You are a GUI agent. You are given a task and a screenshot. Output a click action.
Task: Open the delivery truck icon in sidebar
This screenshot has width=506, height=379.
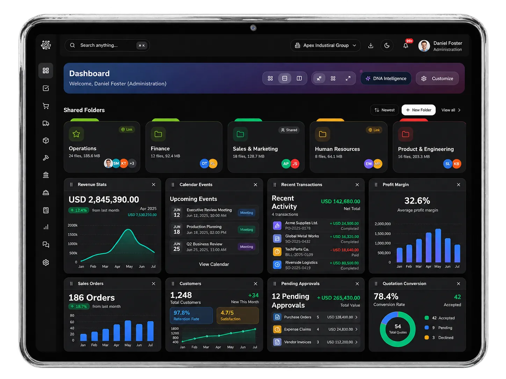point(46,123)
